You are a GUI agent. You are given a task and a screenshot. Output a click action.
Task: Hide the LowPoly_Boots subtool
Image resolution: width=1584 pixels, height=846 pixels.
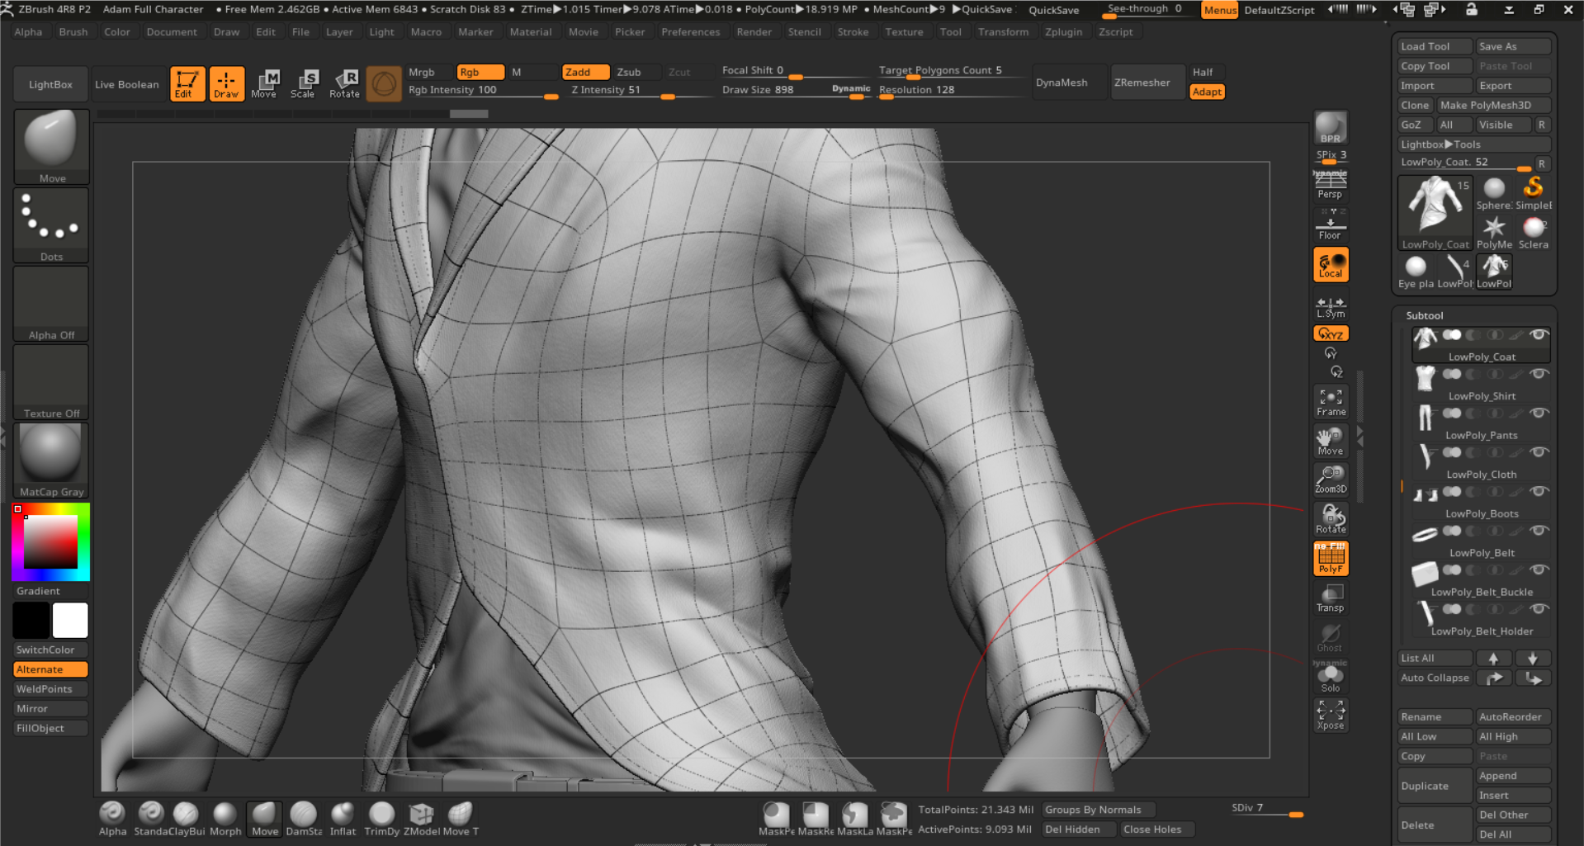[x=1539, y=491]
